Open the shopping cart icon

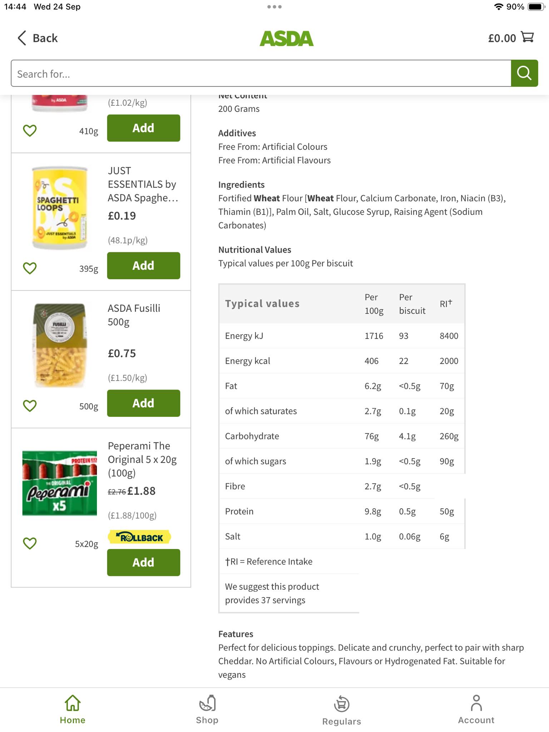(x=527, y=37)
